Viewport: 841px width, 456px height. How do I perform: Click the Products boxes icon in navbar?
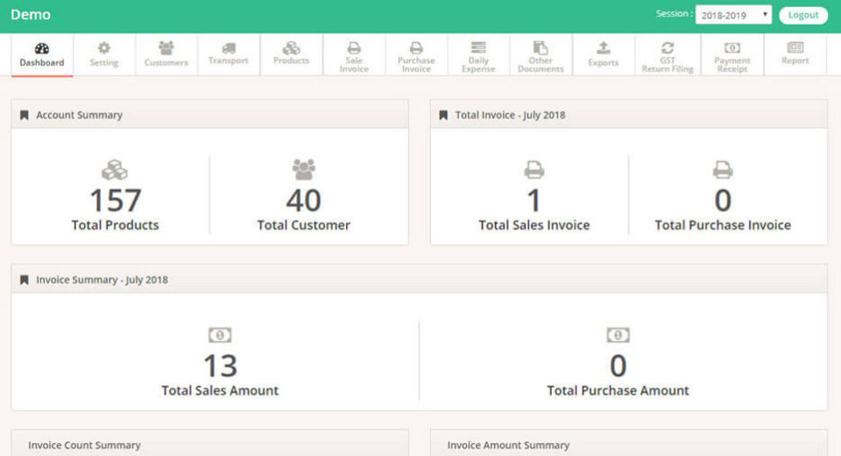pos(291,48)
